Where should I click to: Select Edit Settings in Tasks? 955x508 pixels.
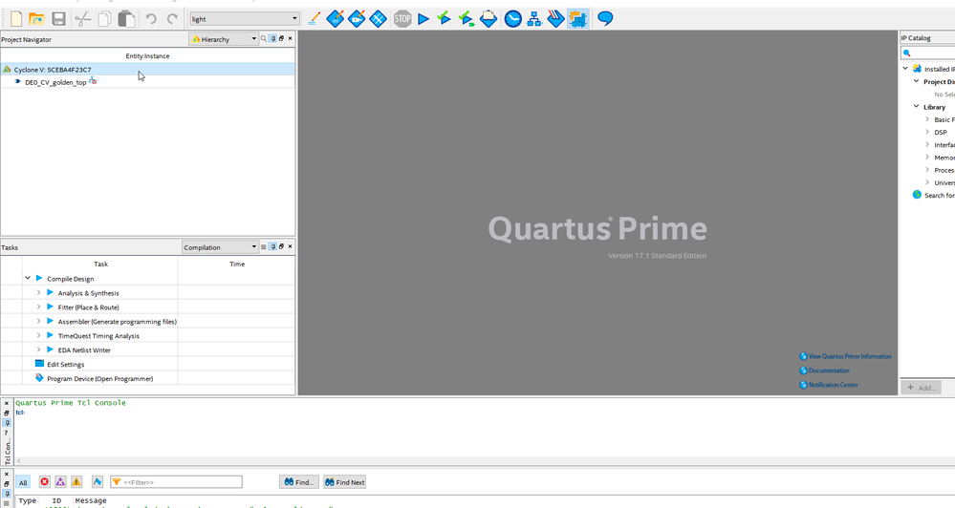tap(66, 365)
